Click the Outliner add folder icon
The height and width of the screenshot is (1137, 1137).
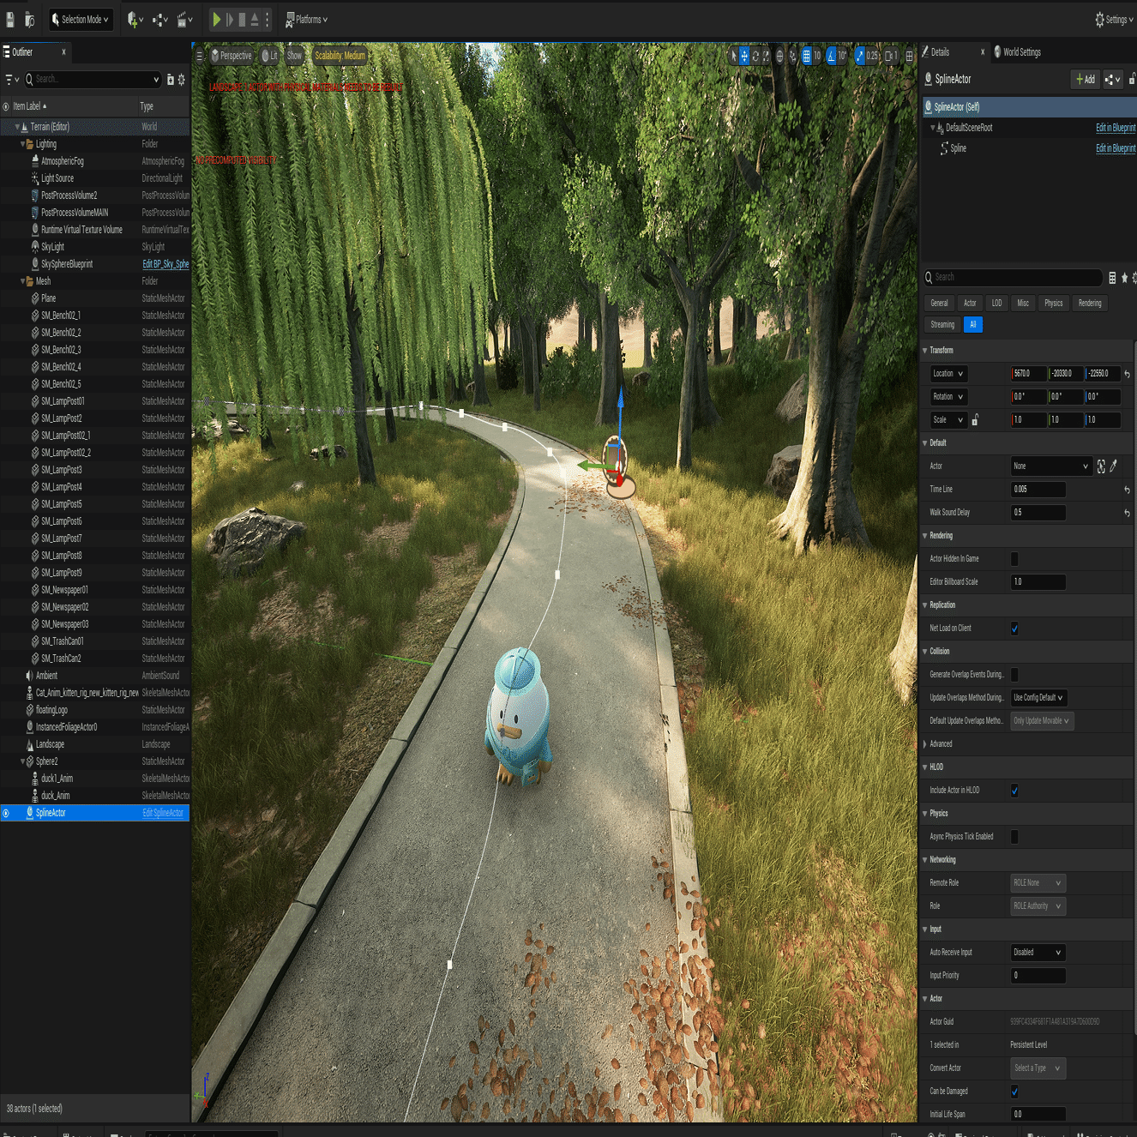(170, 80)
